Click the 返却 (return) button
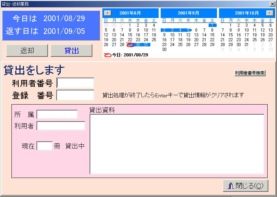The image size is (277, 197). coord(27,51)
